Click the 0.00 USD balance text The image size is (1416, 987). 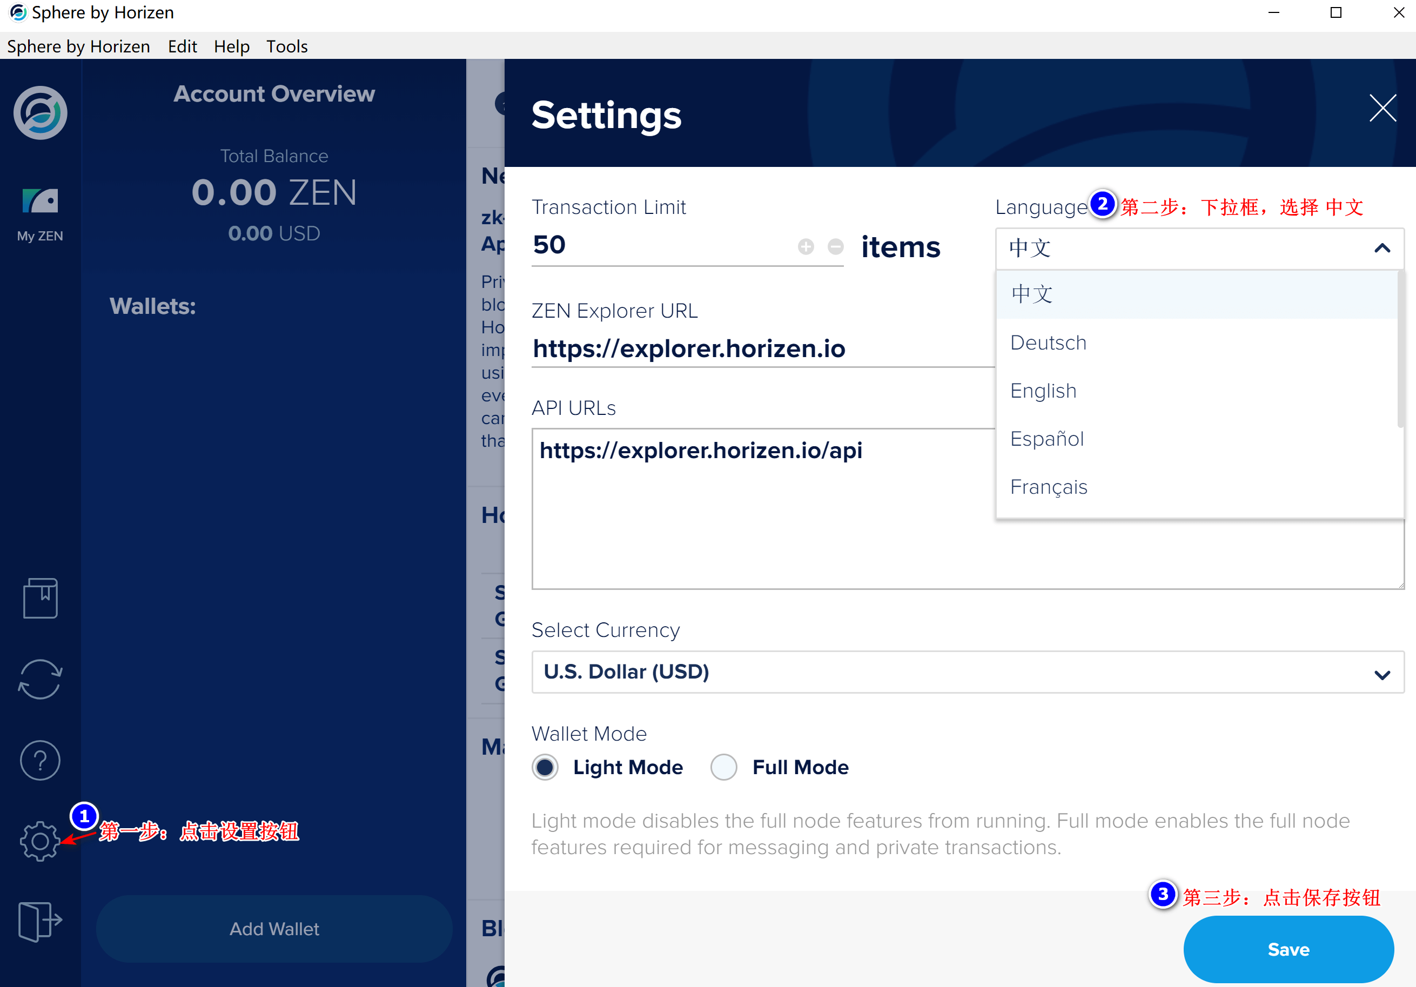click(274, 233)
